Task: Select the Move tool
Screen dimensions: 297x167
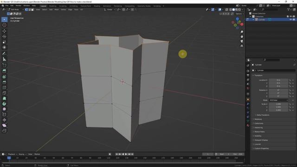Action: point(4,31)
